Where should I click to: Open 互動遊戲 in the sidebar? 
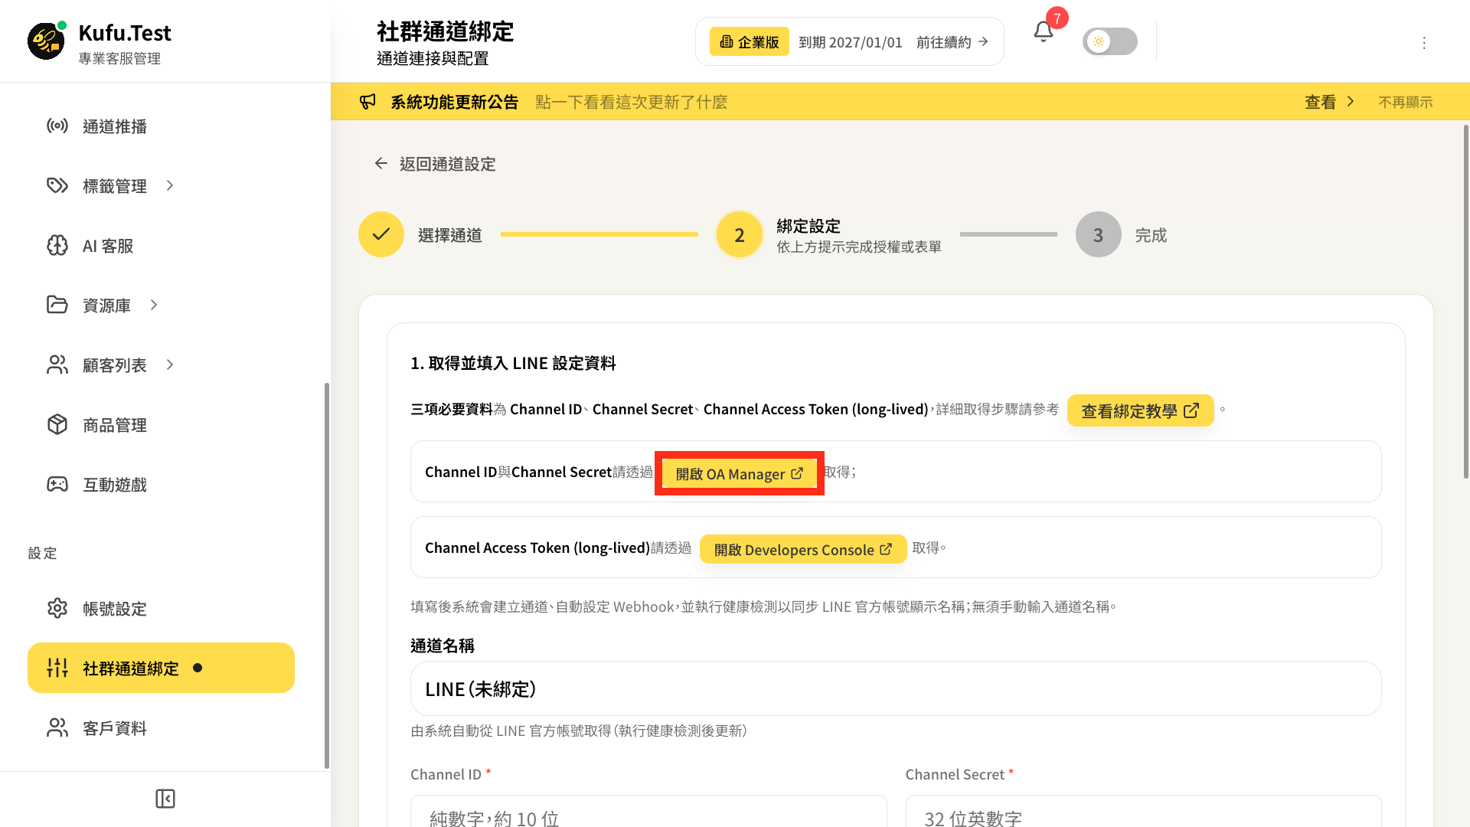tap(161, 484)
